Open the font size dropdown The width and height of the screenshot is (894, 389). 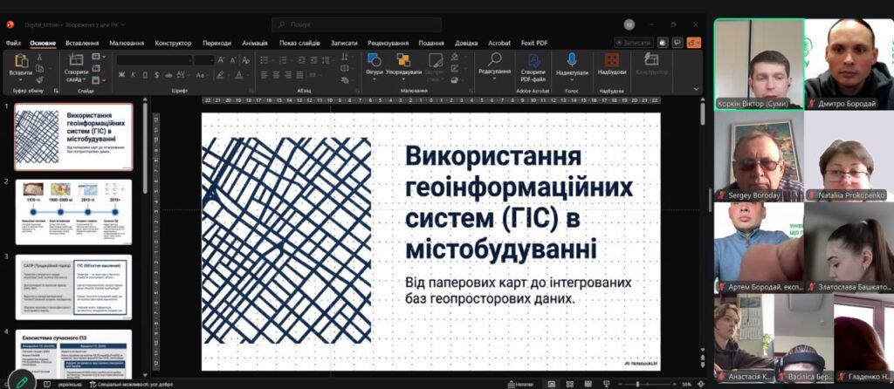point(210,60)
